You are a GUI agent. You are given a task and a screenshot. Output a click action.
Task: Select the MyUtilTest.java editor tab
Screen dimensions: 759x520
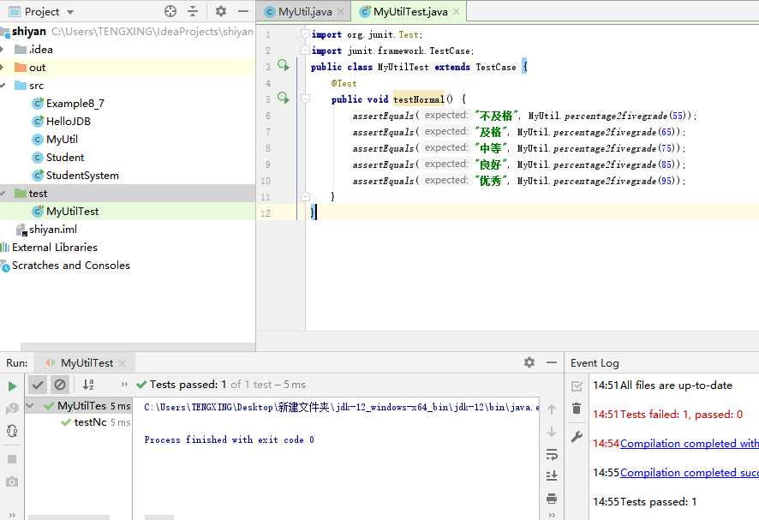410,12
